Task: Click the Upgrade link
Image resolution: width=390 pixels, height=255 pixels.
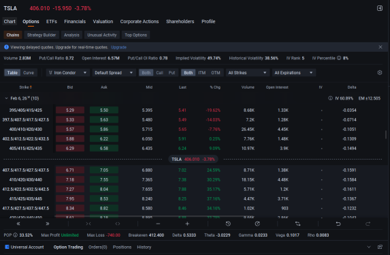Action: coord(118,47)
